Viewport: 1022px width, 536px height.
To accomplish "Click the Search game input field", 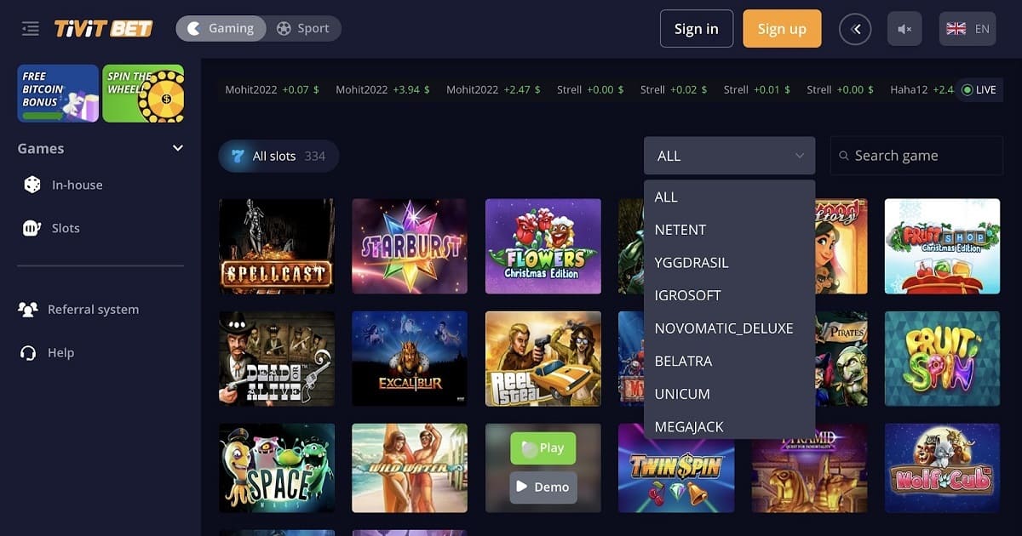I will [x=916, y=156].
